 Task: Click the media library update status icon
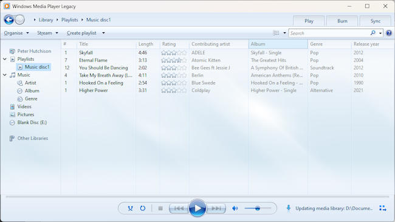pyautogui.click(x=289, y=208)
